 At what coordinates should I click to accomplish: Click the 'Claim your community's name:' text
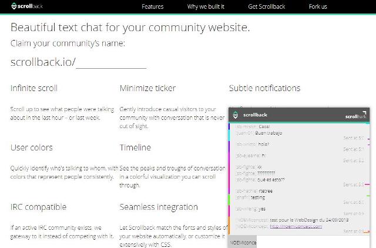coord(68,43)
